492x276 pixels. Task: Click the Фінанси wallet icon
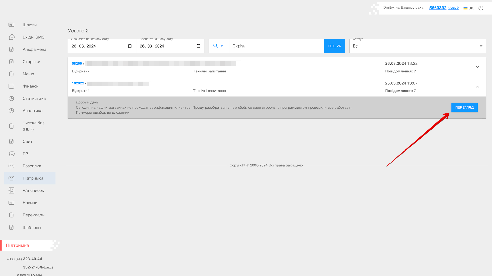(x=12, y=86)
